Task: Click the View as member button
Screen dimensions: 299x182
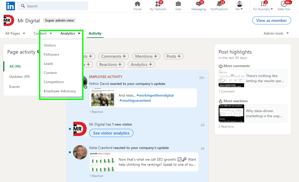Action: 271,20
